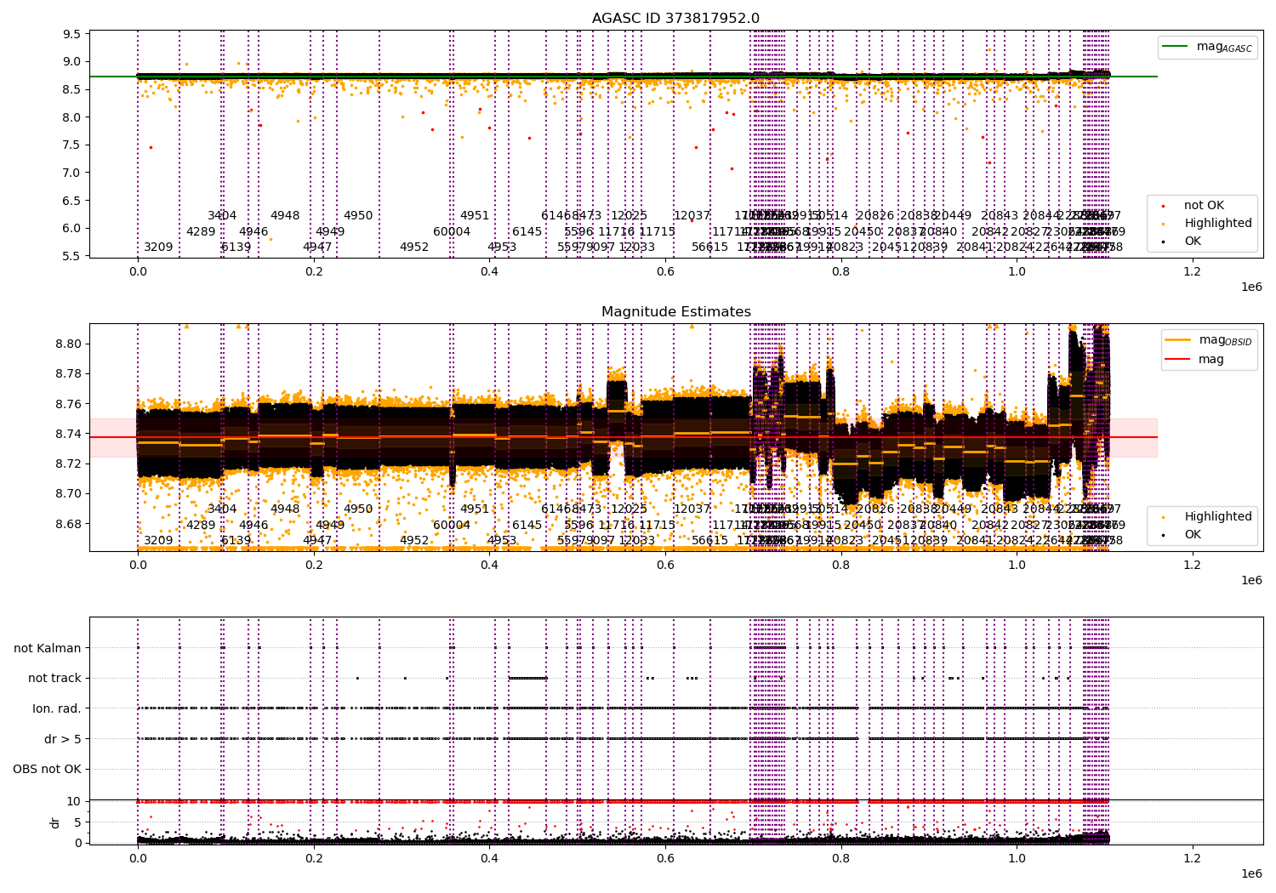Image resolution: width=1276 pixels, height=893 pixels.
Task: Click the 'OBS not OK' y-axis label
Action: coord(47,770)
